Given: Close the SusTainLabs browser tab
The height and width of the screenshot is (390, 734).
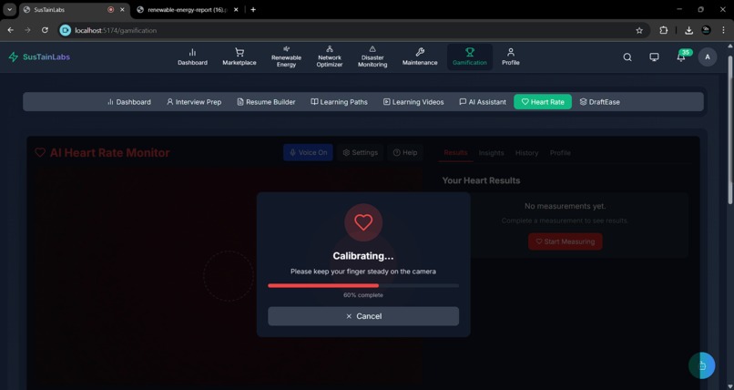Looking at the screenshot, I should click(x=122, y=9).
